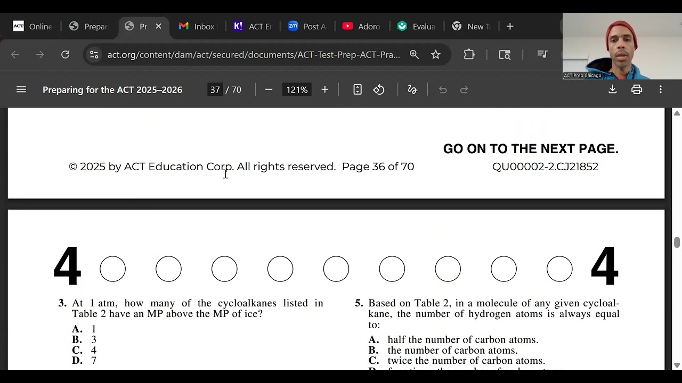Click answer choice A. 1 for question 3

[x=84, y=329]
